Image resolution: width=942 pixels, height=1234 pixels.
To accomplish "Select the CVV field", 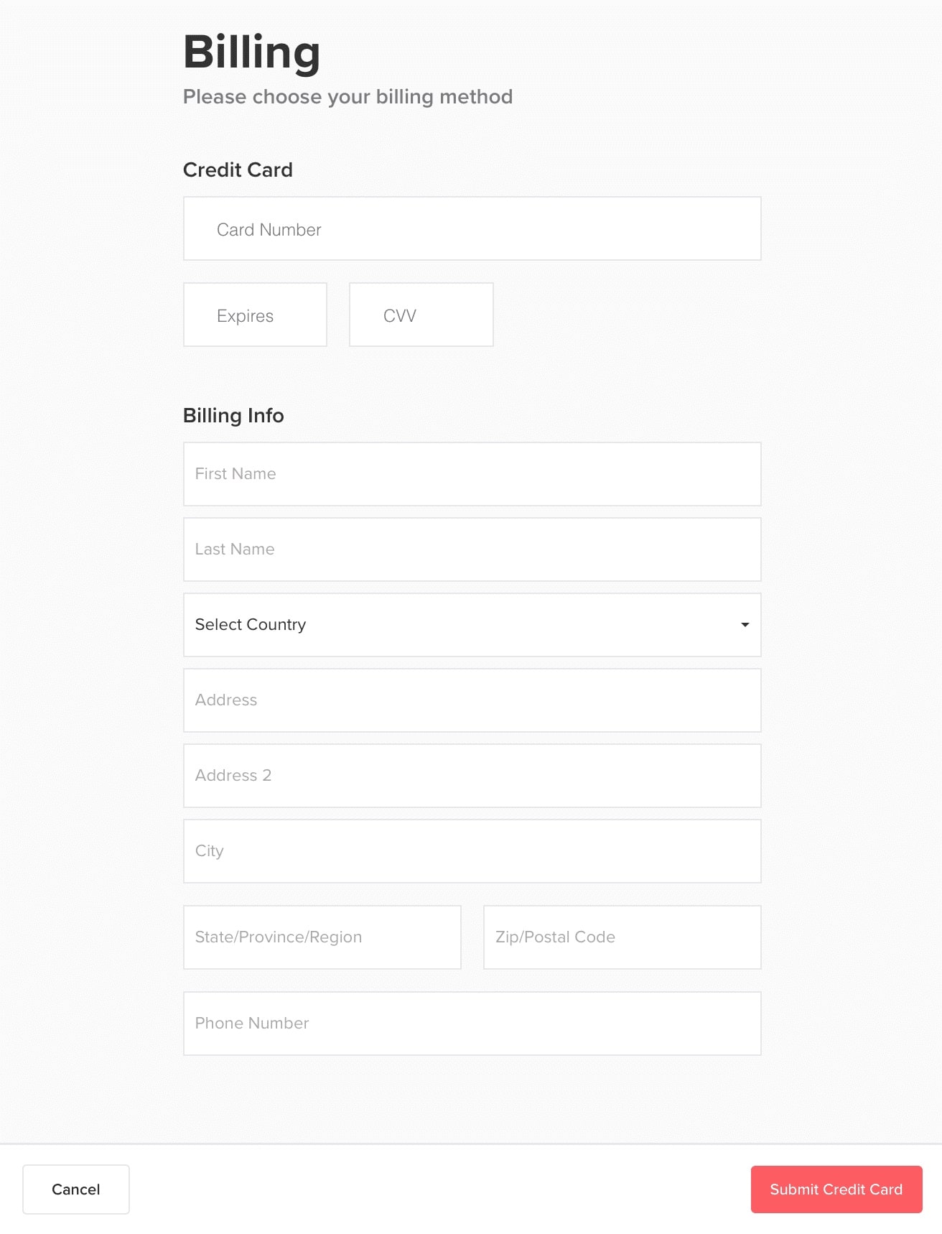I will point(421,315).
